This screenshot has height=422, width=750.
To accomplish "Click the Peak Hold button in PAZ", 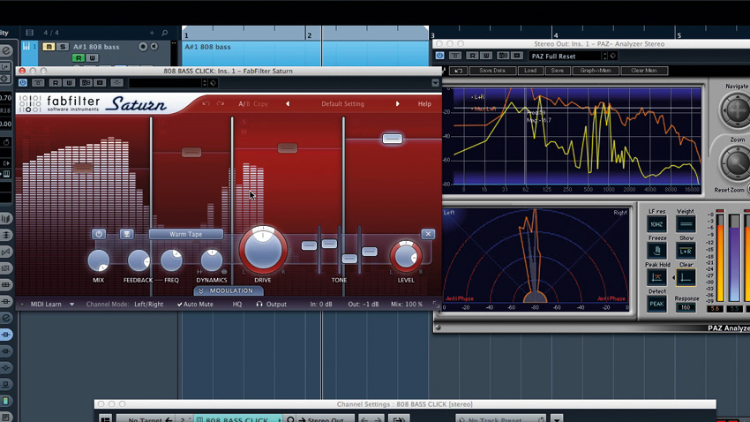I will pyautogui.click(x=656, y=277).
